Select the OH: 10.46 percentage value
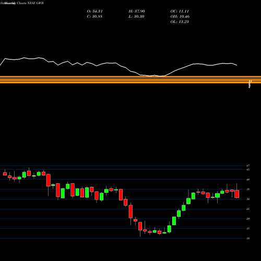 click(180, 17)
